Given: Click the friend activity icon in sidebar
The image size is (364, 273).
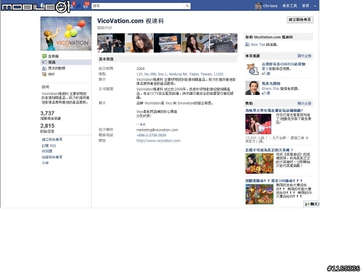Looking at the screenshot, I should click(44, 68).
